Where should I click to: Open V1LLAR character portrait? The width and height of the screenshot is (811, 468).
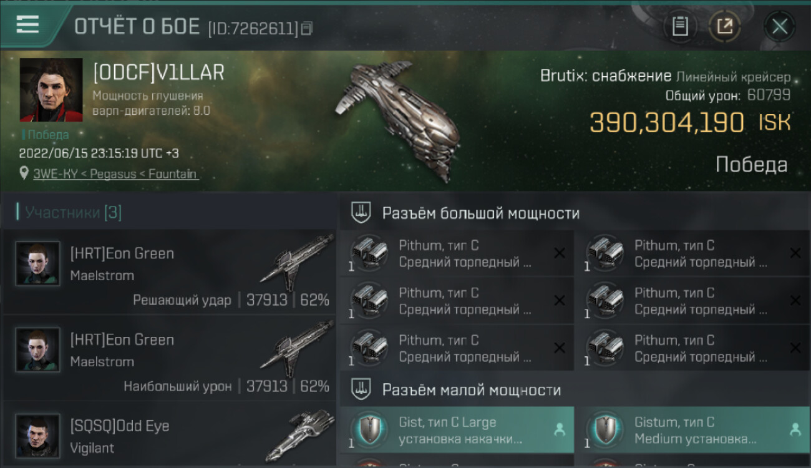(x=51, y=90)
